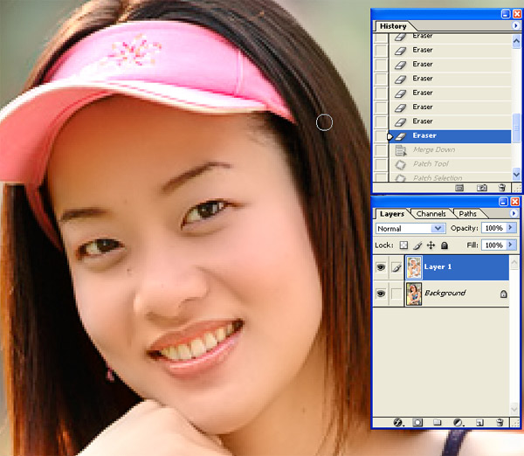Click Layers panel scrollbar down arrow

pos(514,409)
